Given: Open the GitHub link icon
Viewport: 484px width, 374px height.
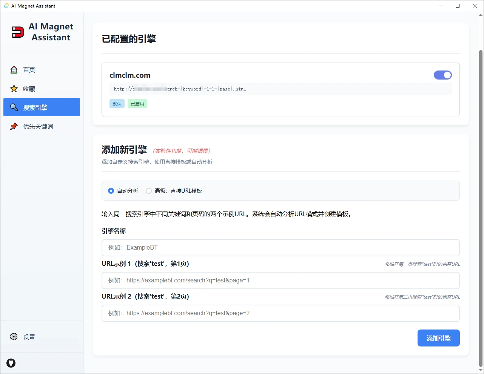Looking at the screenshot, I should pos(11,363).
